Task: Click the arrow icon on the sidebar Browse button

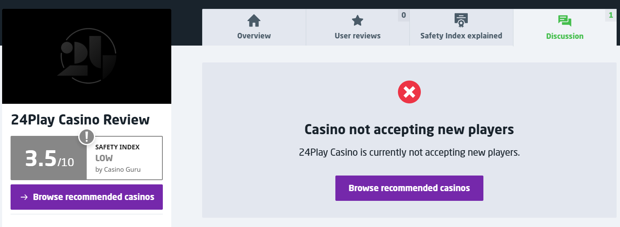Action: 24,197
